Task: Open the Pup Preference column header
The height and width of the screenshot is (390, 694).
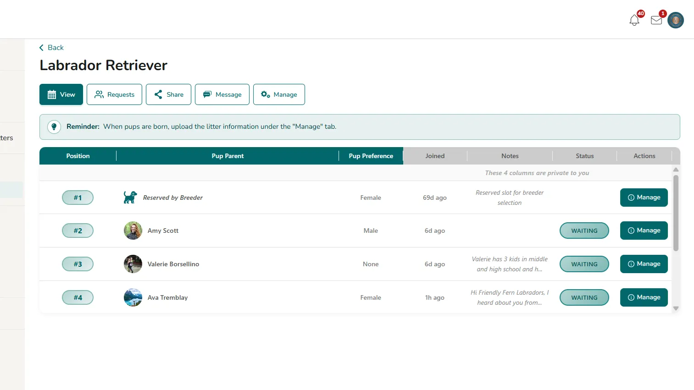Action: [x=371, y=156]
